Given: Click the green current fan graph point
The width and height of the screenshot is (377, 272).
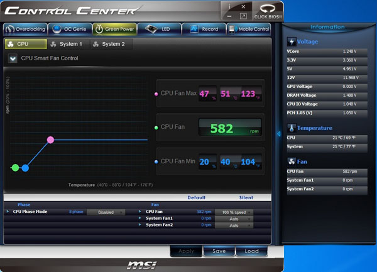Looking at the screenshot, I should point(15,168).
